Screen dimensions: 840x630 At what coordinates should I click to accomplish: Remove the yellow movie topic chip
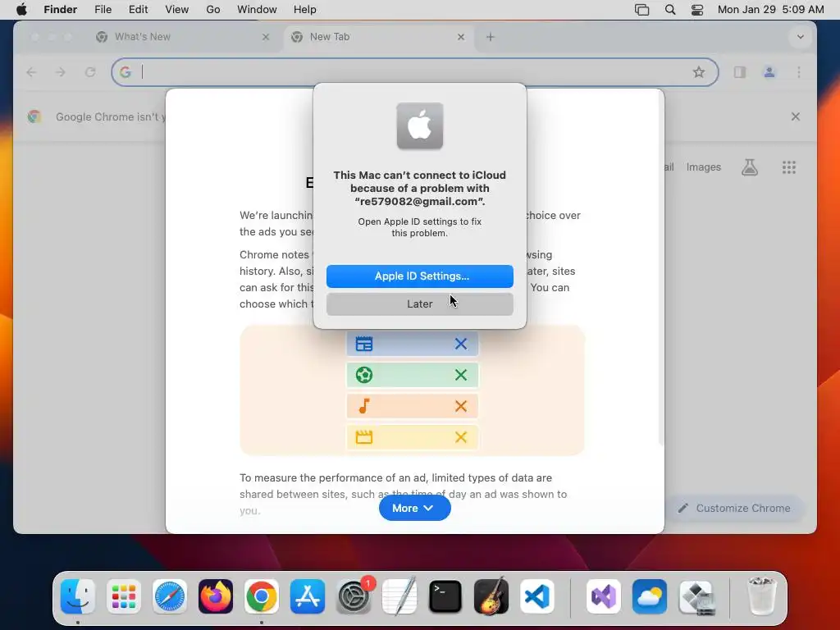pos(461,437)
